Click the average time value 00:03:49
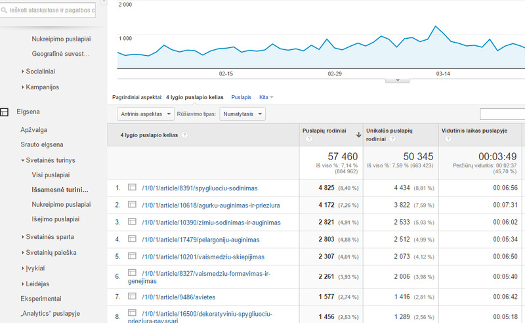525x323 pixels. point(497,156)
